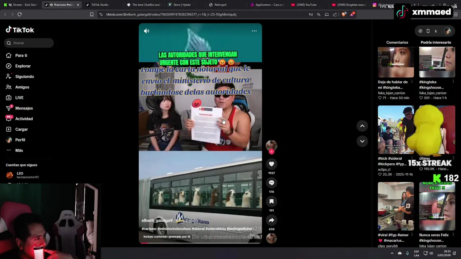Open the '#kingteka #kingshouse' video thumbnail
Viewport: 461px width, 259px height.
coord(437,62)
